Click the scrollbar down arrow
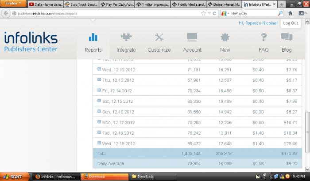The height and width of the screenshot is (181, 310). click(307, 169)
